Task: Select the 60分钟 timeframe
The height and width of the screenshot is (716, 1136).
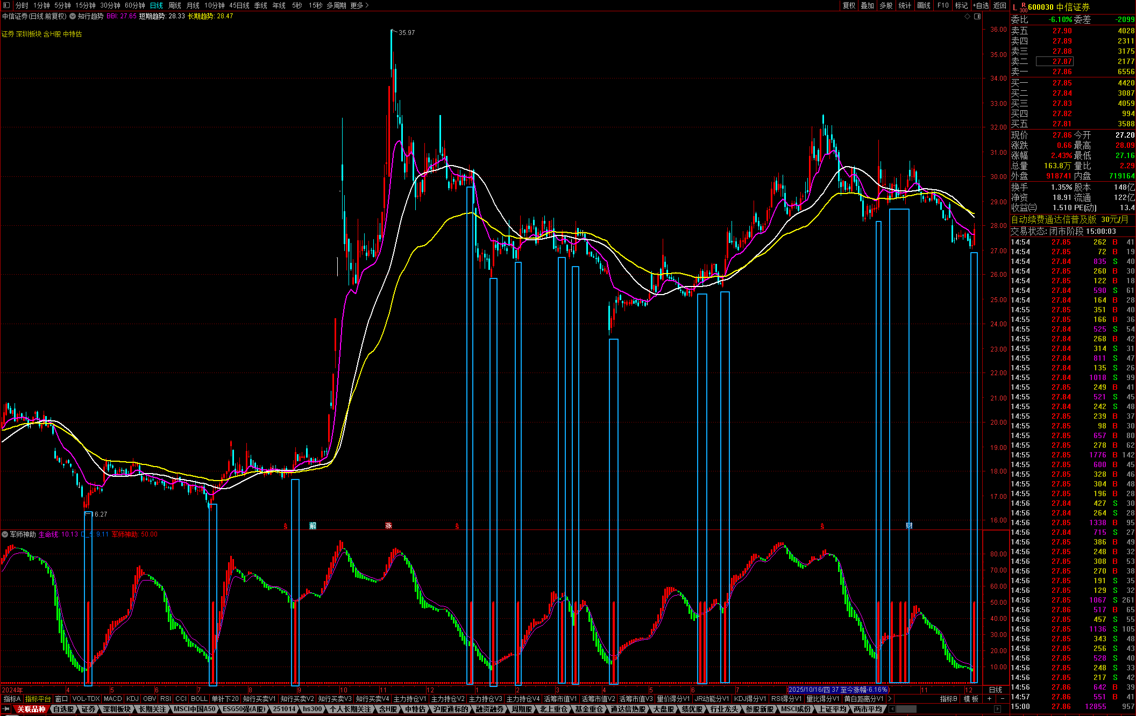Action: pyautogui.click(x=134, y=5)
